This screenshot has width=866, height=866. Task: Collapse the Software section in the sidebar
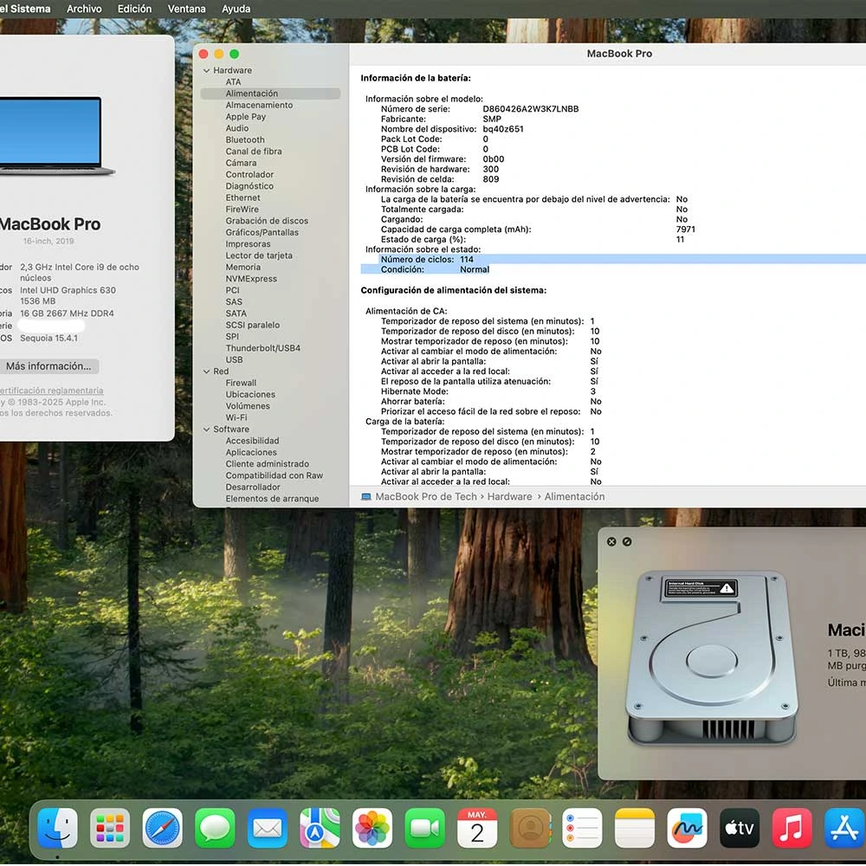pos(207,430)
